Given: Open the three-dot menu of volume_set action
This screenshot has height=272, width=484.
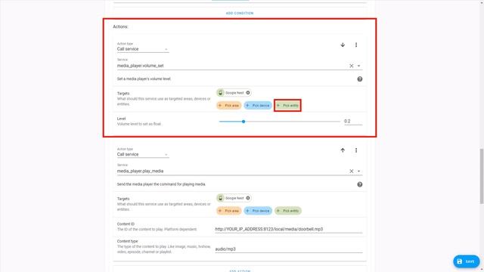Looking at the screenshot, I should click(356, 45).
